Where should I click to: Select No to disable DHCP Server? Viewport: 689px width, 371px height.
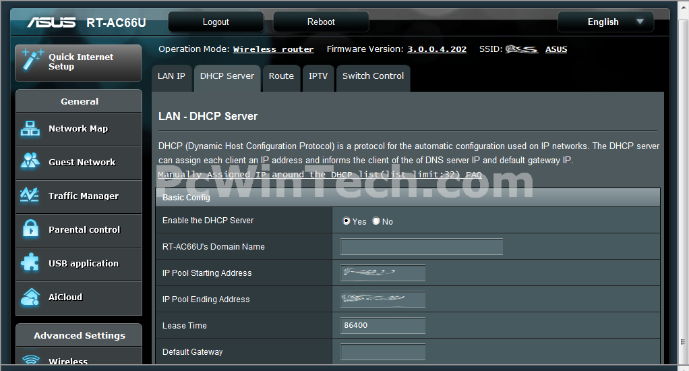coord(376,221)
